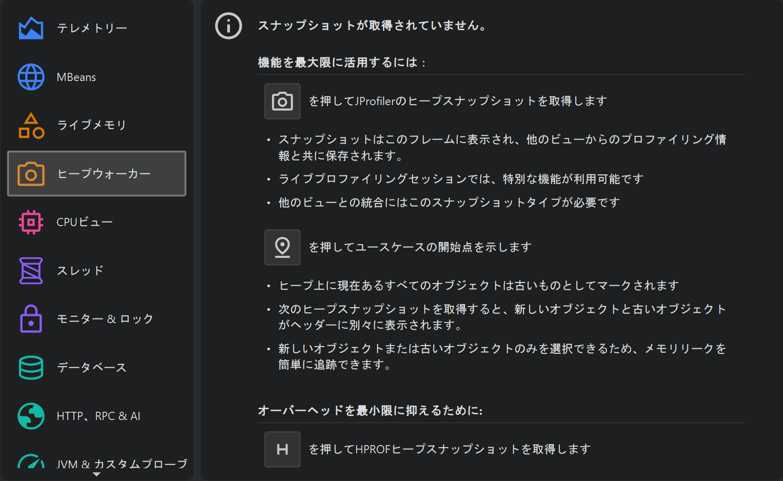The width and height of the screenshot is (783, 481).
Task: Select the CPUビュー section label
Action: coord(85,222)
